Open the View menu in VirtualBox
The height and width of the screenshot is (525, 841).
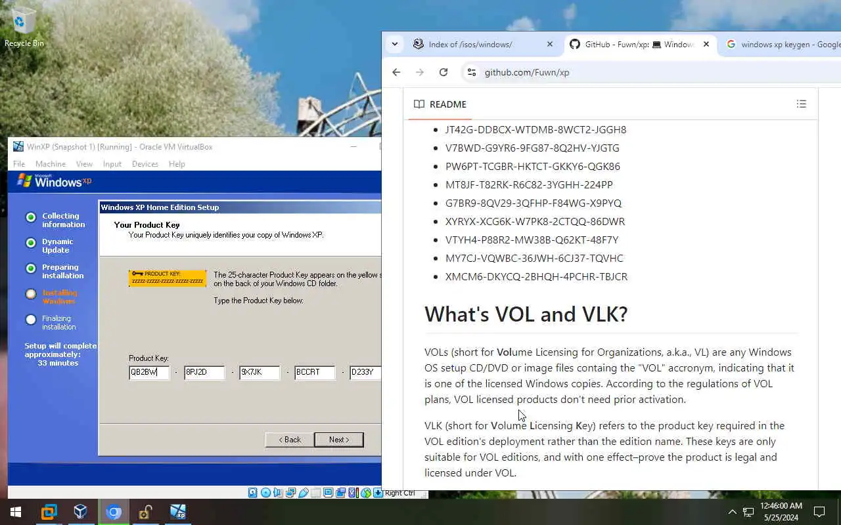pos(84,164)
